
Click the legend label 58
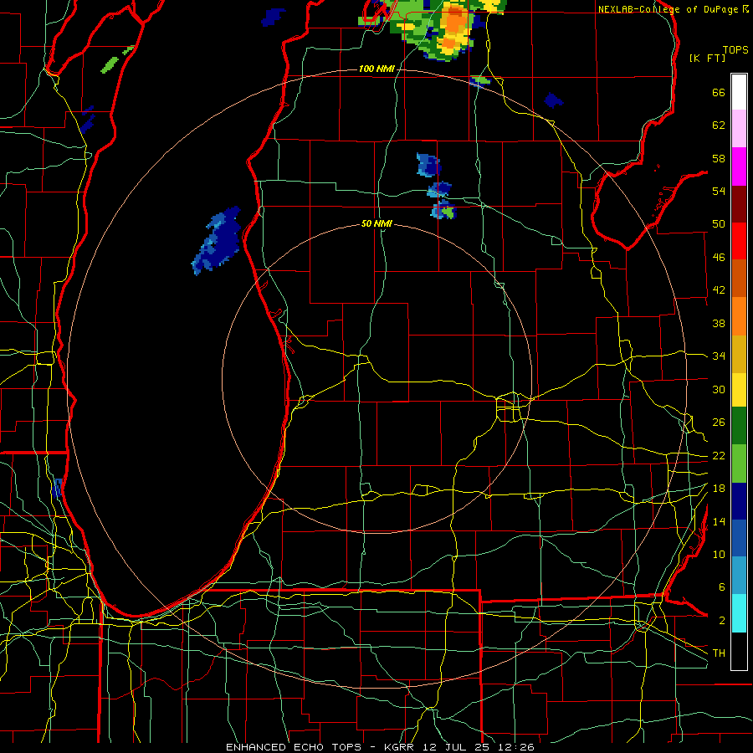(719, 158)
